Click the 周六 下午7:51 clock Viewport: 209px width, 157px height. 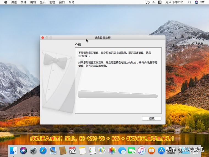pos(174,2)
